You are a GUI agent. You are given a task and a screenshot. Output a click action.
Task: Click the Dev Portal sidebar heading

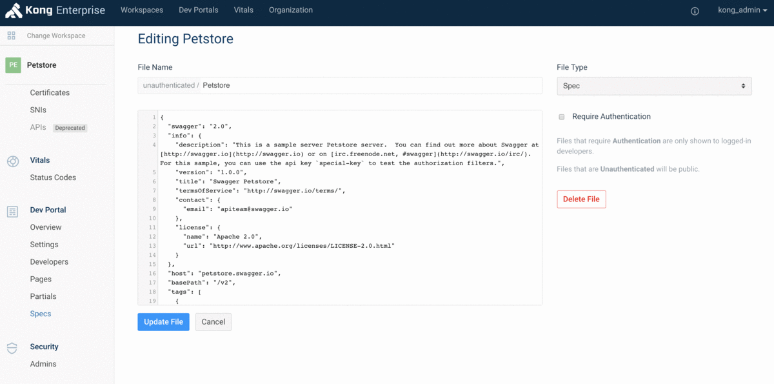[x=48, y=210]
